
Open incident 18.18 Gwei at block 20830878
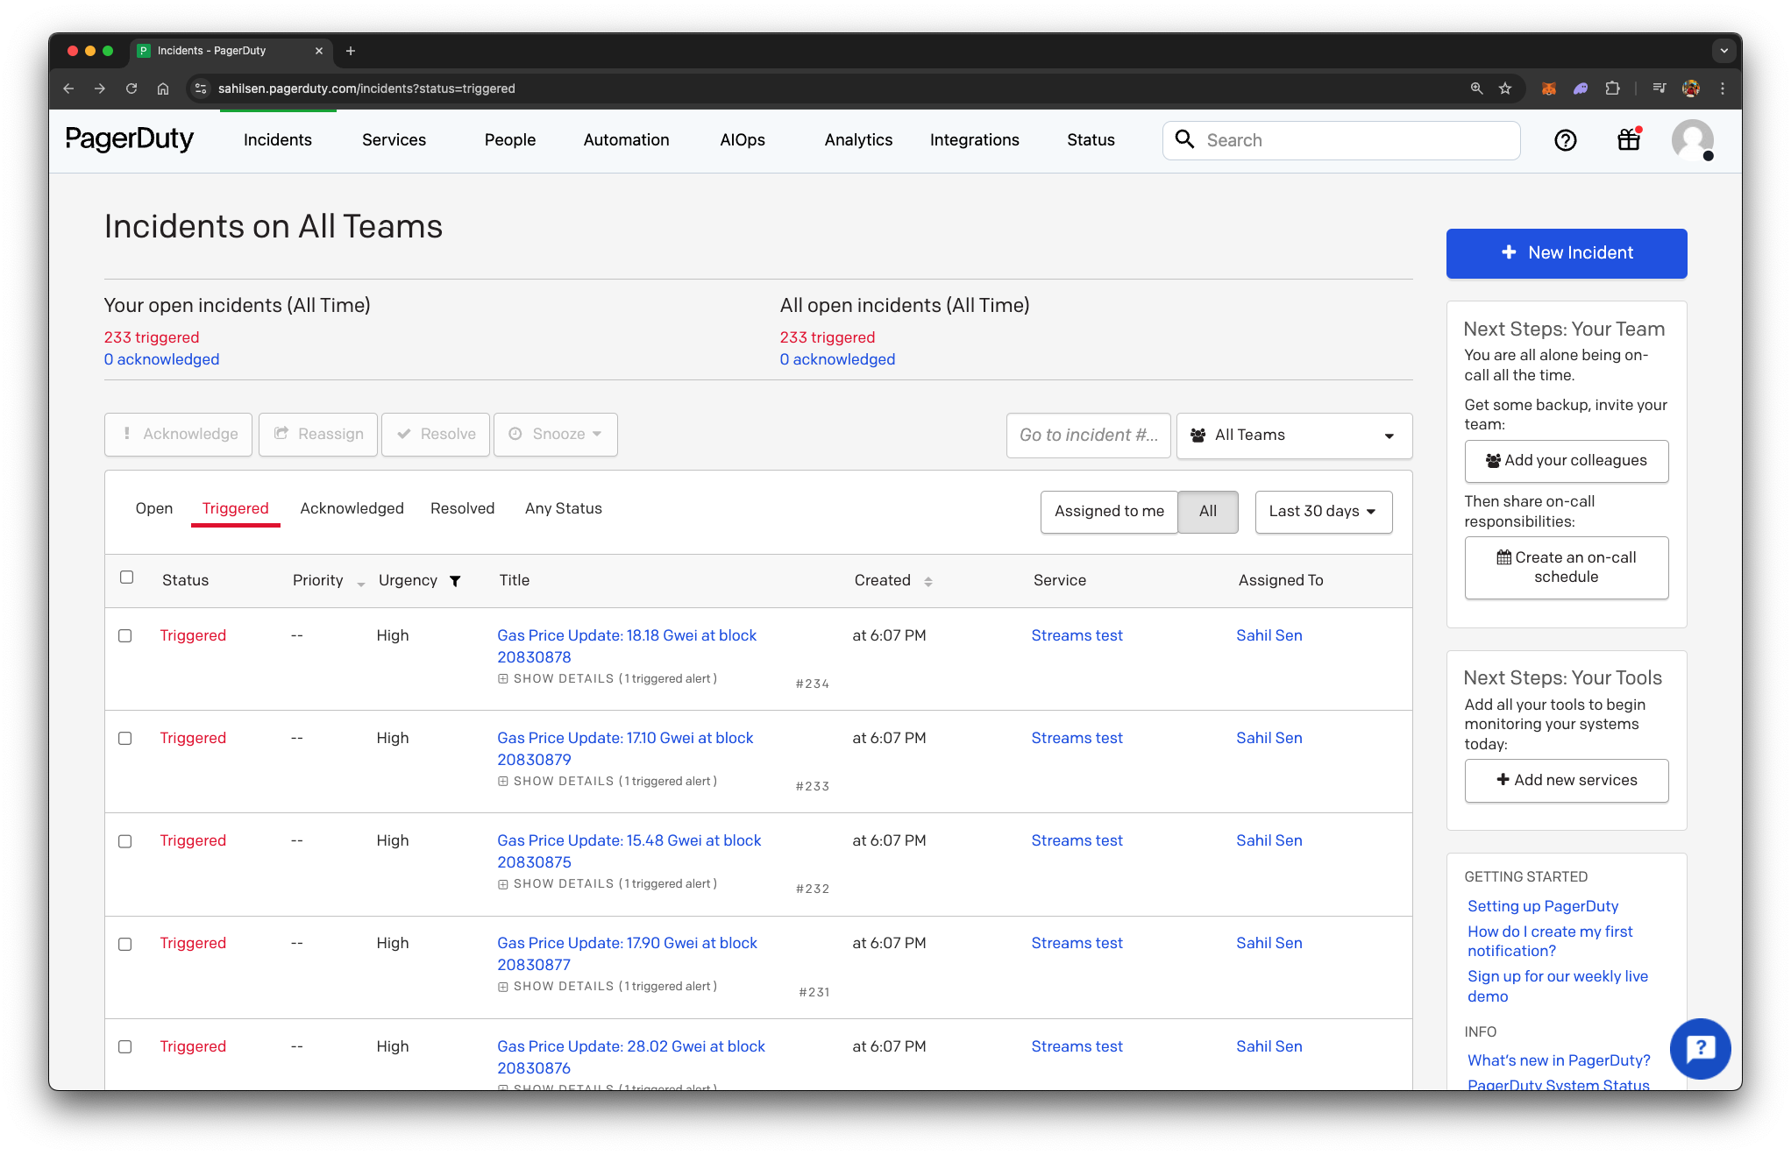coord(627,647)
